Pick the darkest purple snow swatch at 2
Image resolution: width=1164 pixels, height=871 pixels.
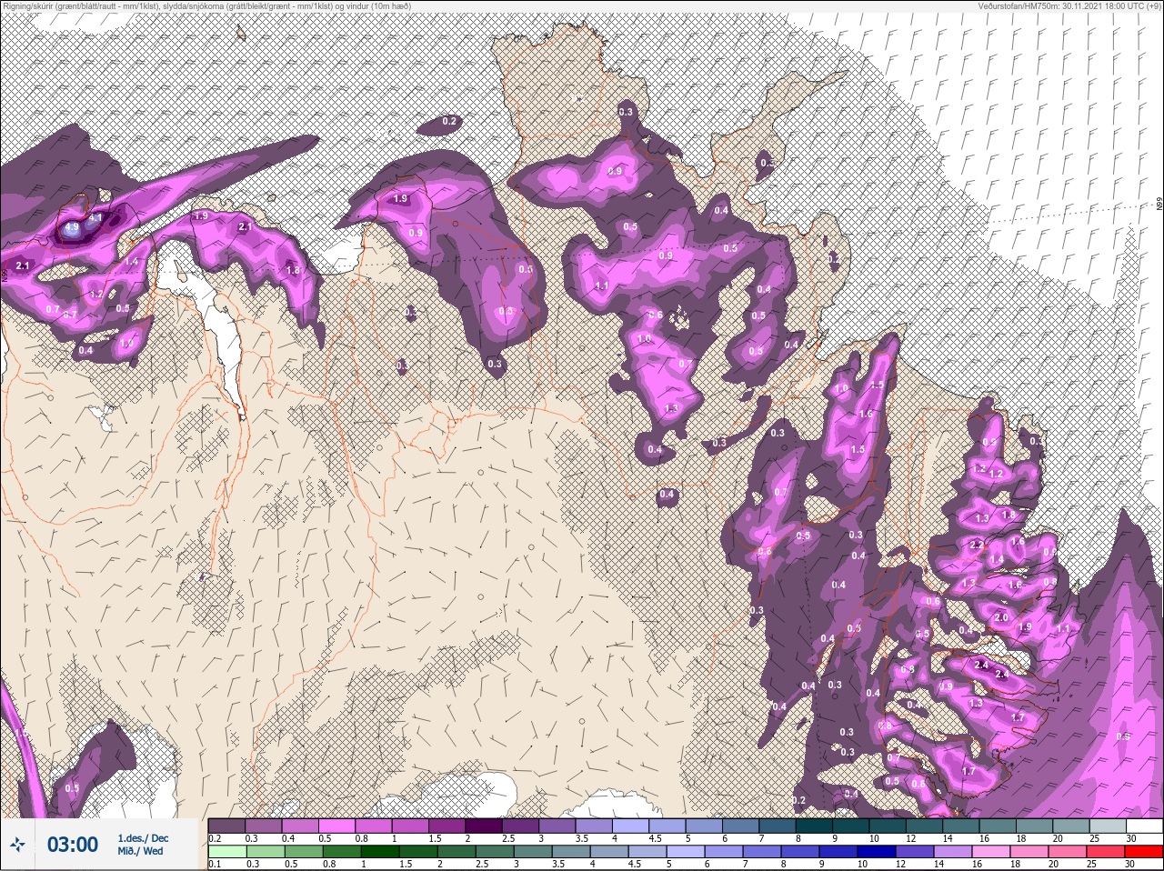tap(485, 826)
